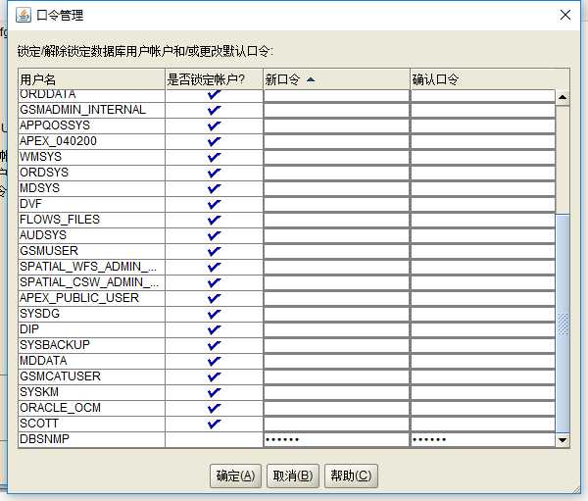Sort by the 新口令 column arrow
The height and width of the screenshot is (501, 588).
pyautogui.click(x=311, y=79)
